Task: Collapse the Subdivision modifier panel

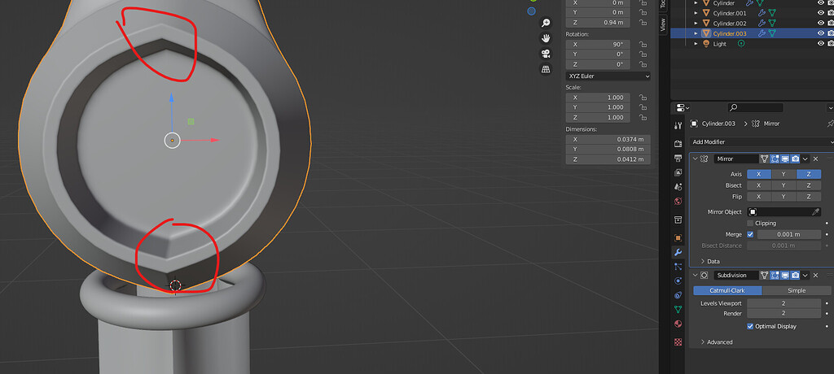Action: [x=696, y=275]
